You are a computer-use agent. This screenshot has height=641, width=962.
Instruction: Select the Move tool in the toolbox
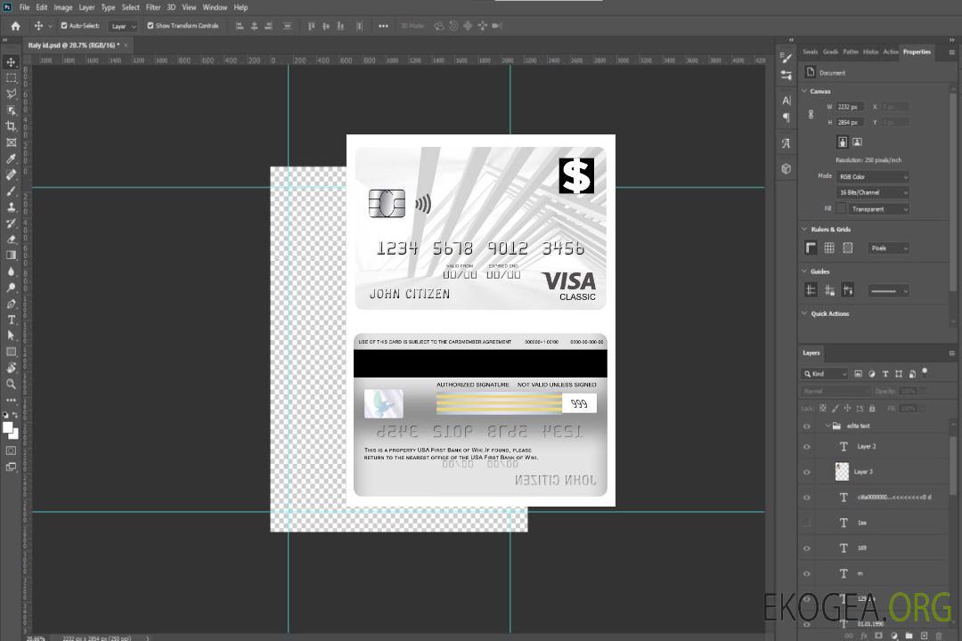click(11, 62)
